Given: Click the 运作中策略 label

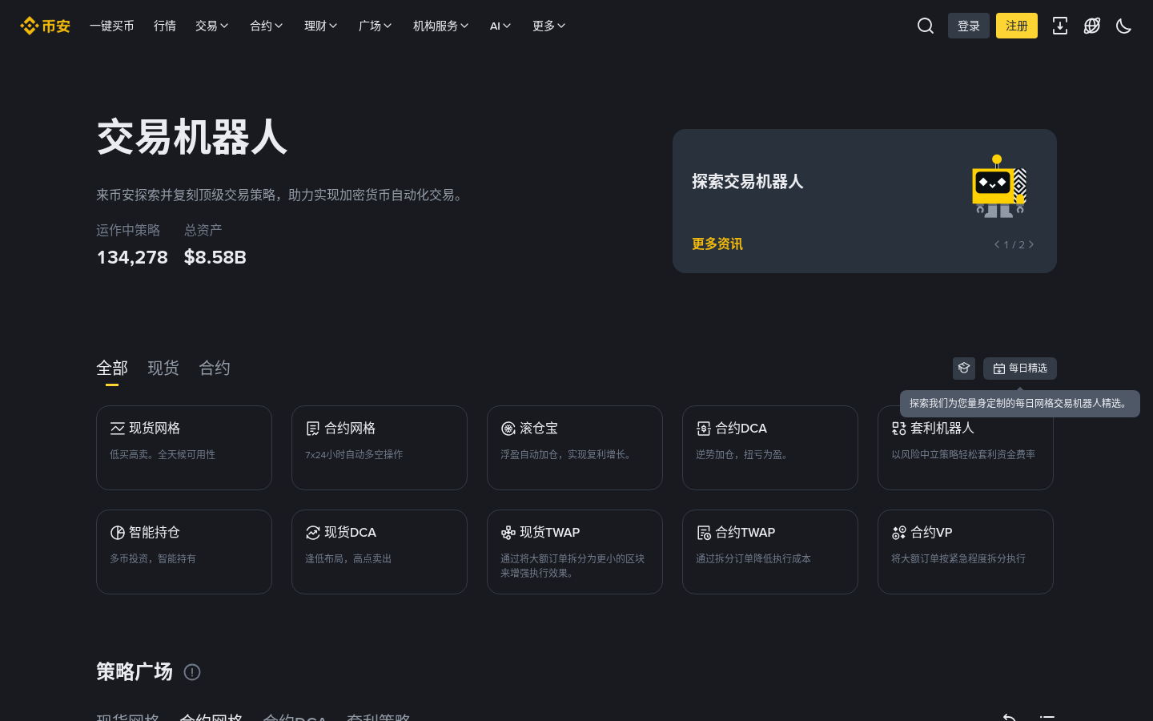Looking at the screenshot, I should click(128, 230).
